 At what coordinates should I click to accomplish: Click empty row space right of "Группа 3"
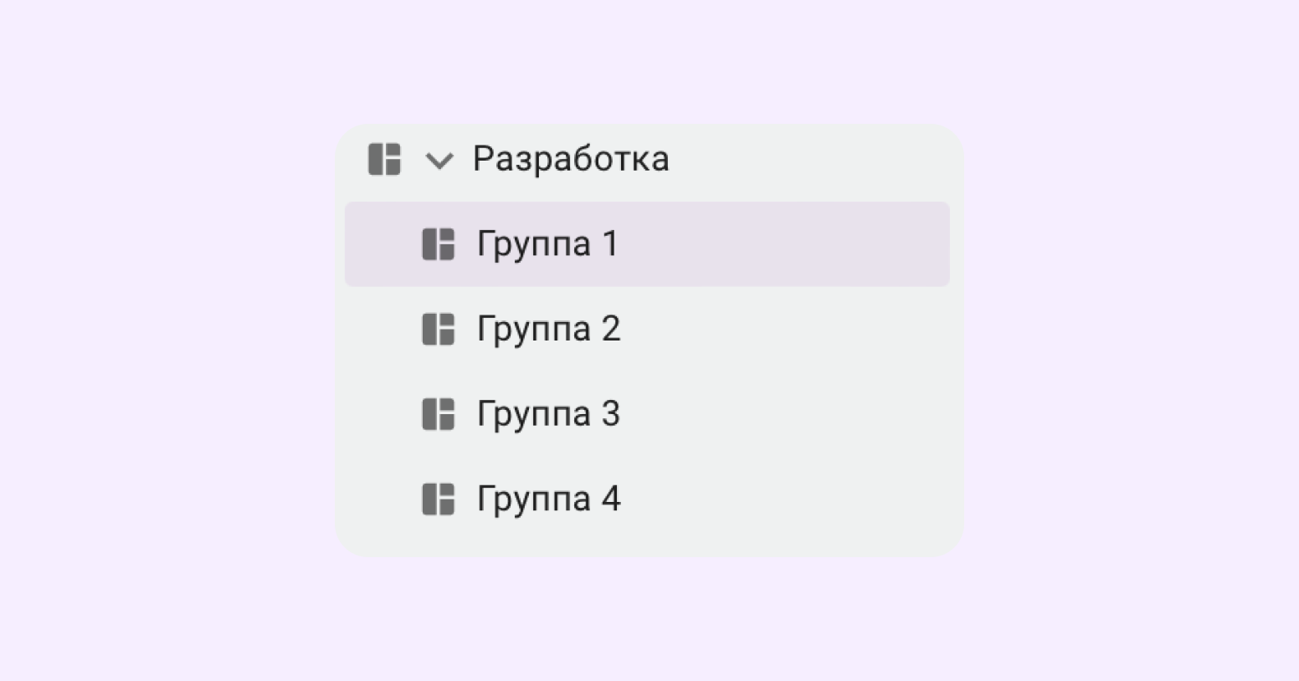pos(787,414)
